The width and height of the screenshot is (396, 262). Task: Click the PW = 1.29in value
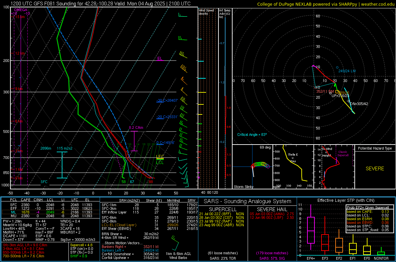coord(12,221)
